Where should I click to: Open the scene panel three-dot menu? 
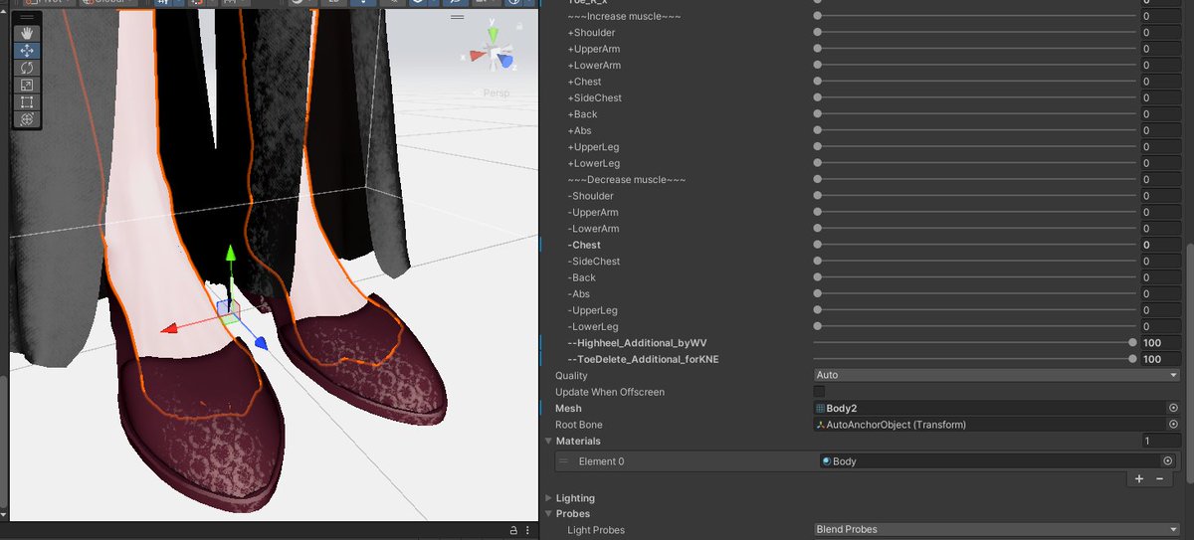pyautogui.click(x=527, y=530)
